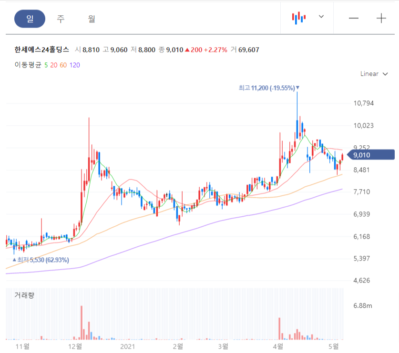The width and height of the screenshot is (399, 353).
Task: Open the Linear scale dropdown
Action: (x=374, y=74)
